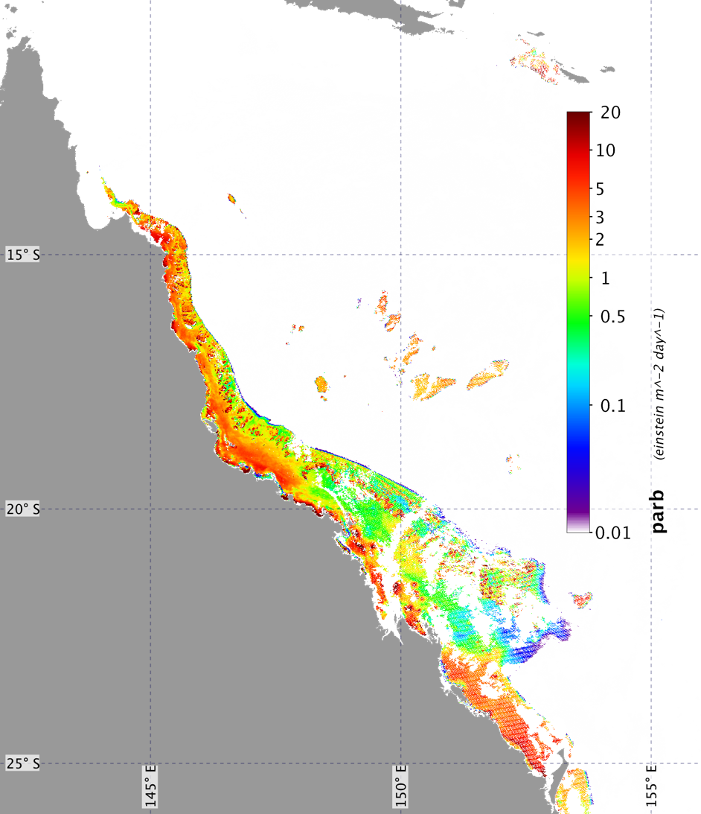701x814 pixels.
Task: Click the colorbar value 0.01
Action: 612,533
